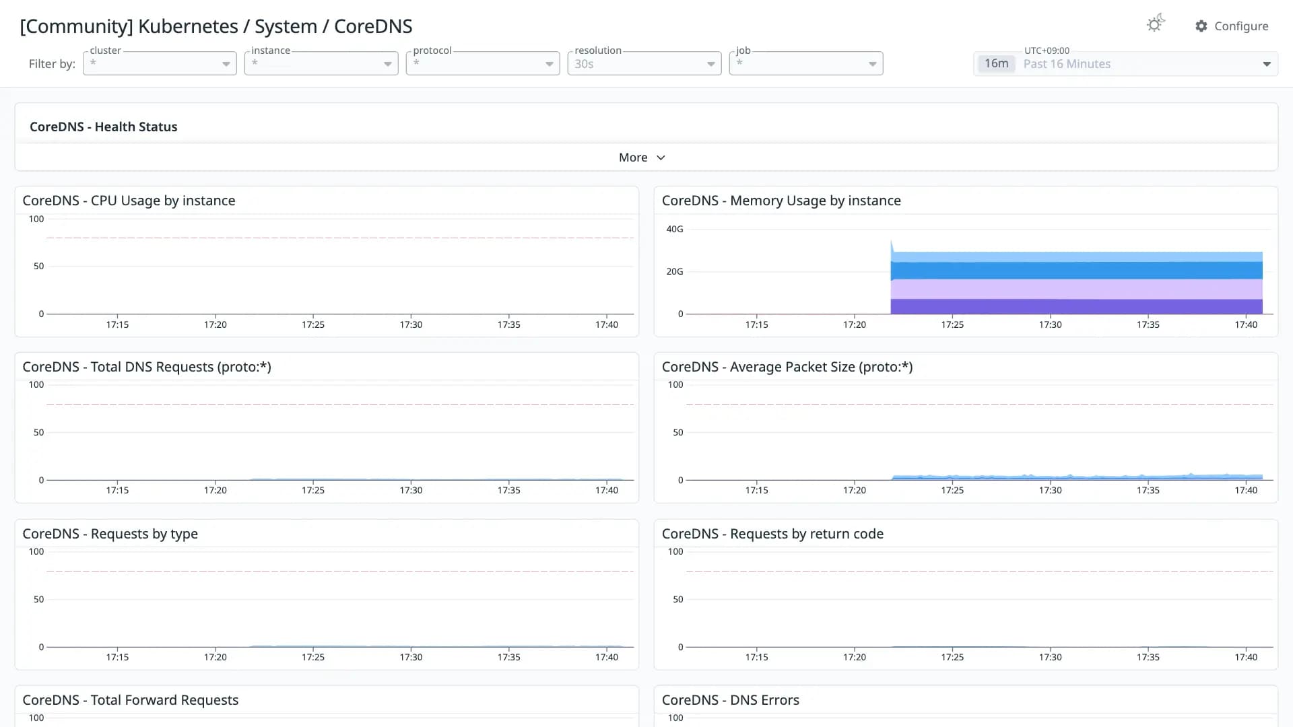This screenshot has height=727, width=1293.
Task: Change the resolution 30s dropdown
Action: (644, 63)
